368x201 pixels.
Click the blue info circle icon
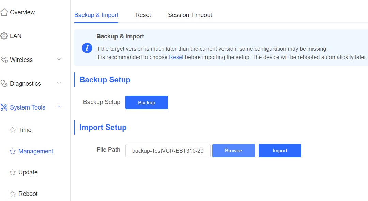(87, 48)
